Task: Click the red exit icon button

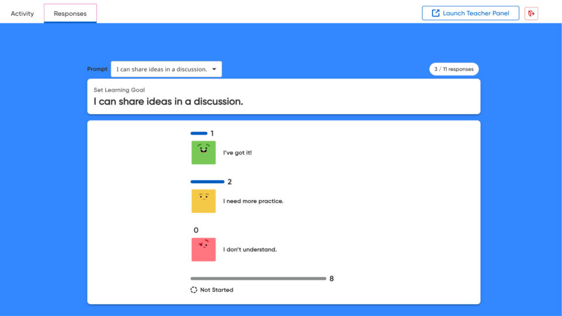Action: (x=531, y=13)
